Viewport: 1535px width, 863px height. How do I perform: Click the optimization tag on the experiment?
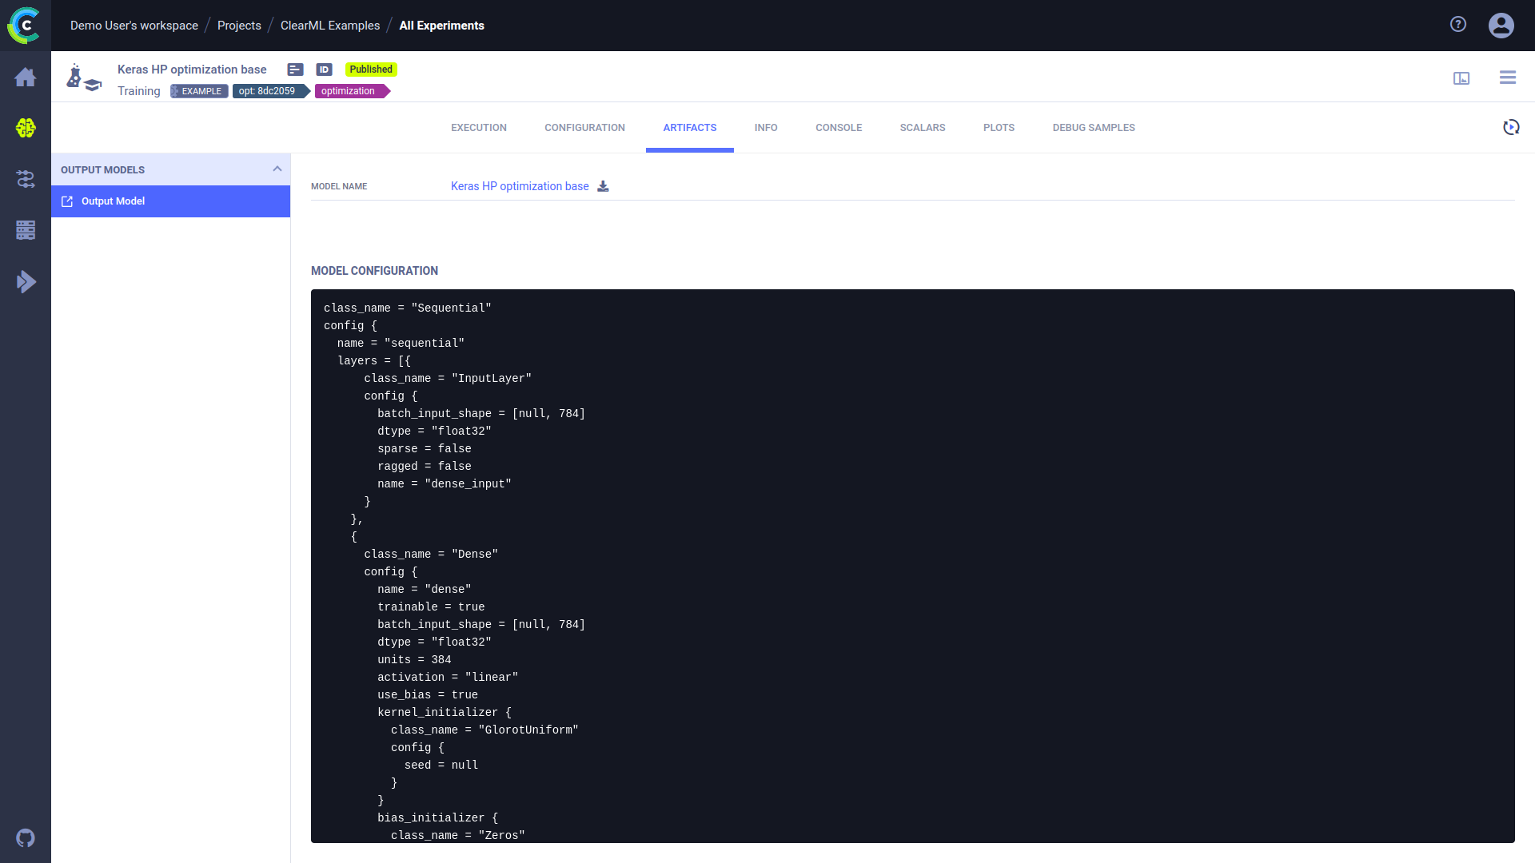[348, 91]
